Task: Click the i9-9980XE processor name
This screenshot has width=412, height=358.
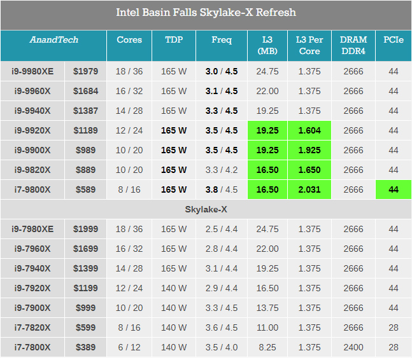Action: (x=32, y=71)
